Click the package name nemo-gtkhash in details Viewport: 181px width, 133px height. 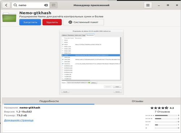coord(30,107)
